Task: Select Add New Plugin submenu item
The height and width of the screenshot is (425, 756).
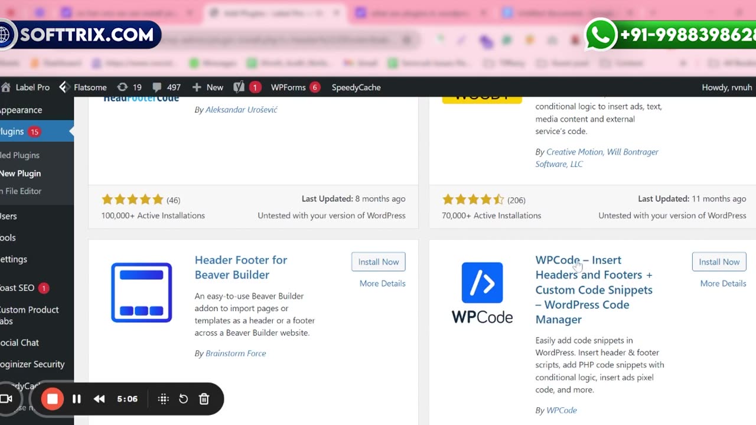Action: [x=21, y=174]
